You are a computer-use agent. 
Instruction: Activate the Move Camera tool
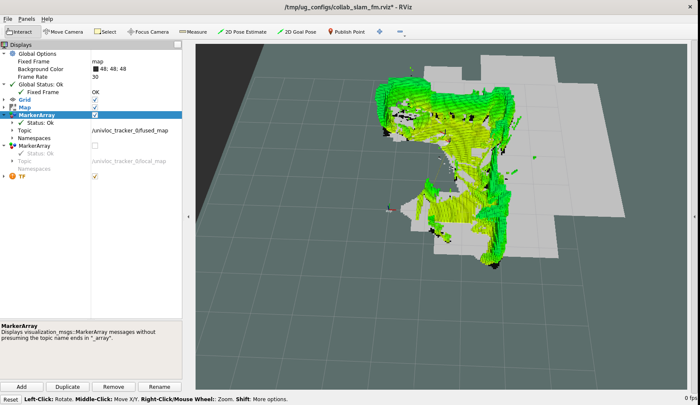coord(63,32)
